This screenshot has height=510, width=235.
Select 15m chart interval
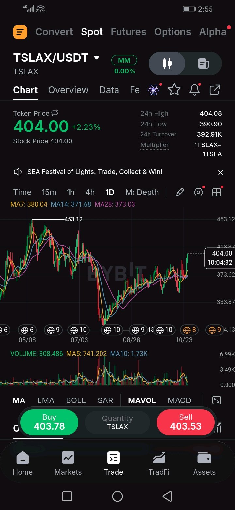[x=49, y=192]
